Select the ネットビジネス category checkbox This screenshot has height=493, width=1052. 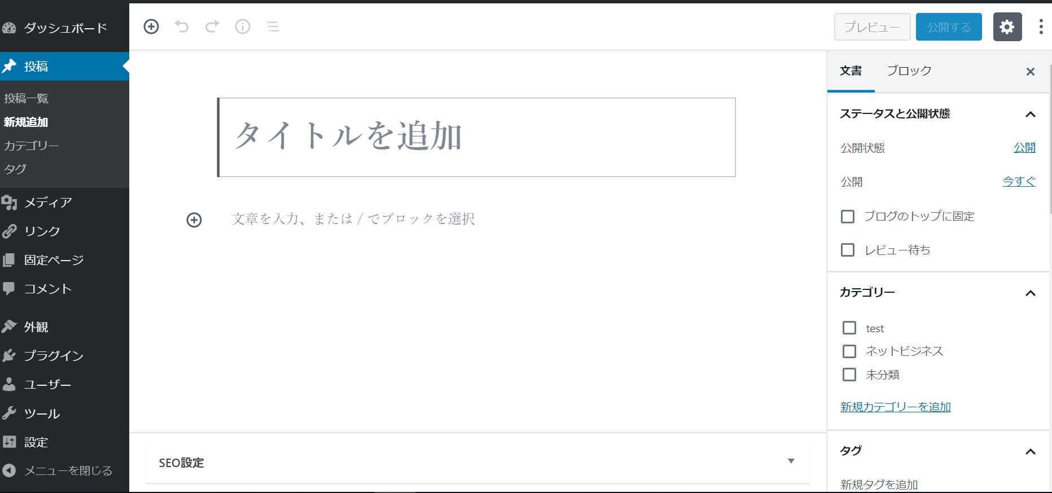[849, 351]
